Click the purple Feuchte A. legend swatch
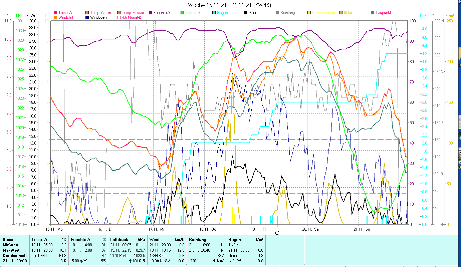461x267 pixels. [151, 13]
